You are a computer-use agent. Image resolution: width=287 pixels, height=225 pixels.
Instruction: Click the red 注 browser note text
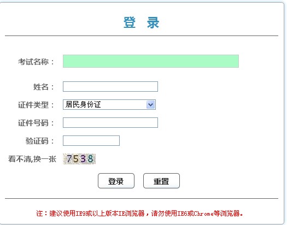pyautogui.click(x=140, y=214)
